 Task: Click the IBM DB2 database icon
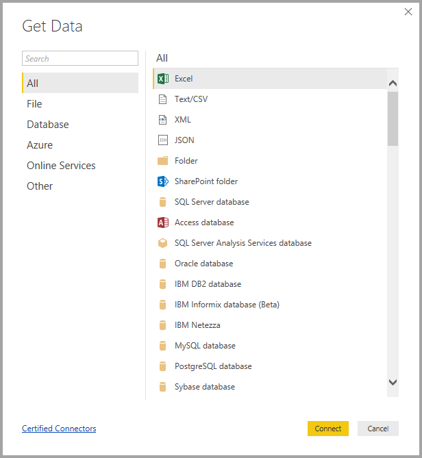pos(163,284)
